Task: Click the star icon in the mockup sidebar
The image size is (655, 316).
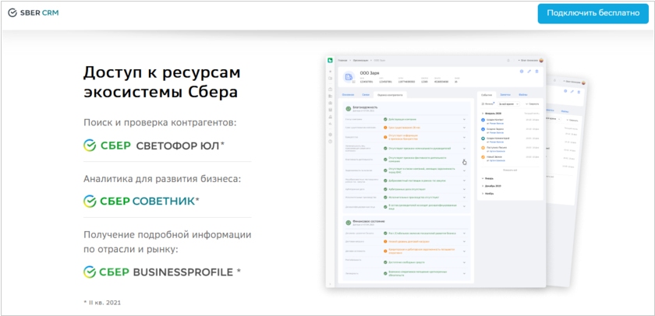Action: click(x=330, y=72)
